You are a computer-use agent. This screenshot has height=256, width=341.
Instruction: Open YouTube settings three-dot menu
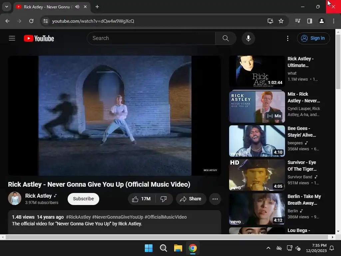288,38
